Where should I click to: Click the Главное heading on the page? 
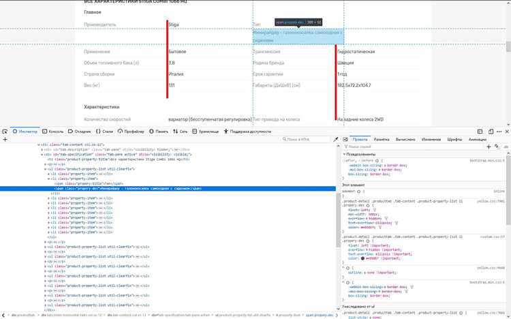[93, 12]
